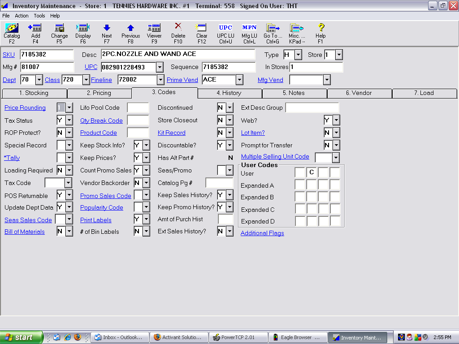Expand the Tax Status dropdown
The height and width of the screenshot is (344, 459).
tap(69, 120)
